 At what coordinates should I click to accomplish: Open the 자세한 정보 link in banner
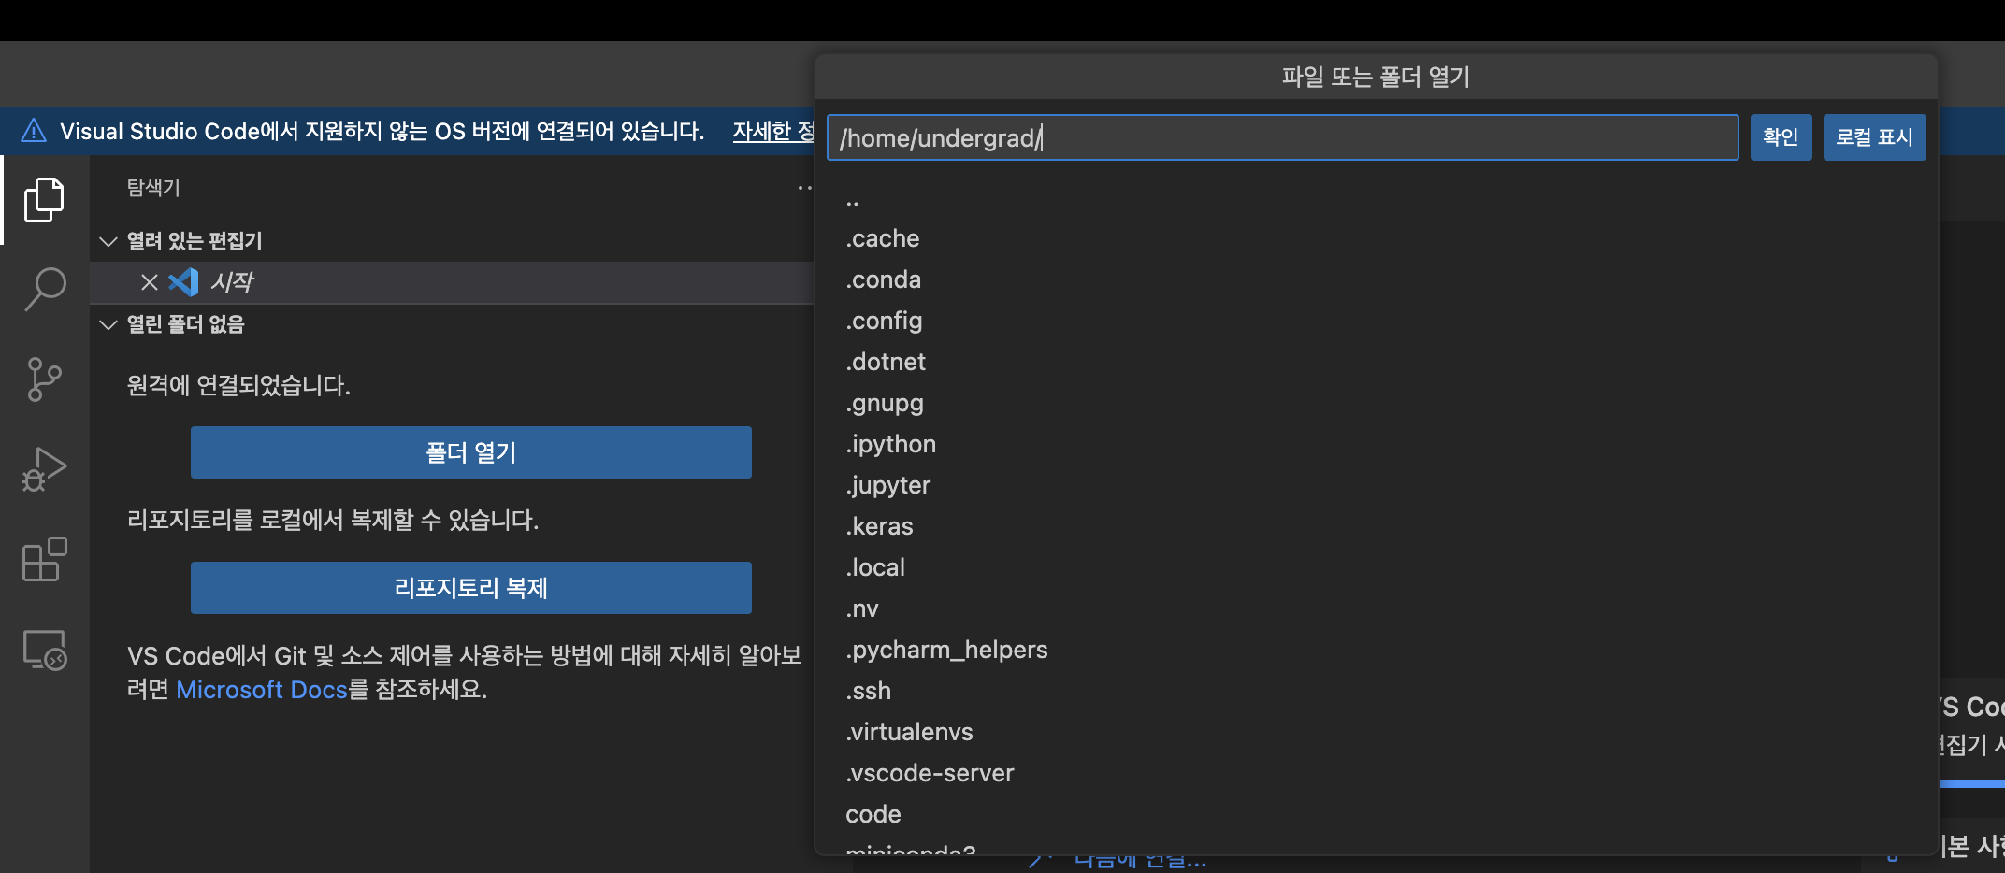pyautogui.click(x=773, y=131)
